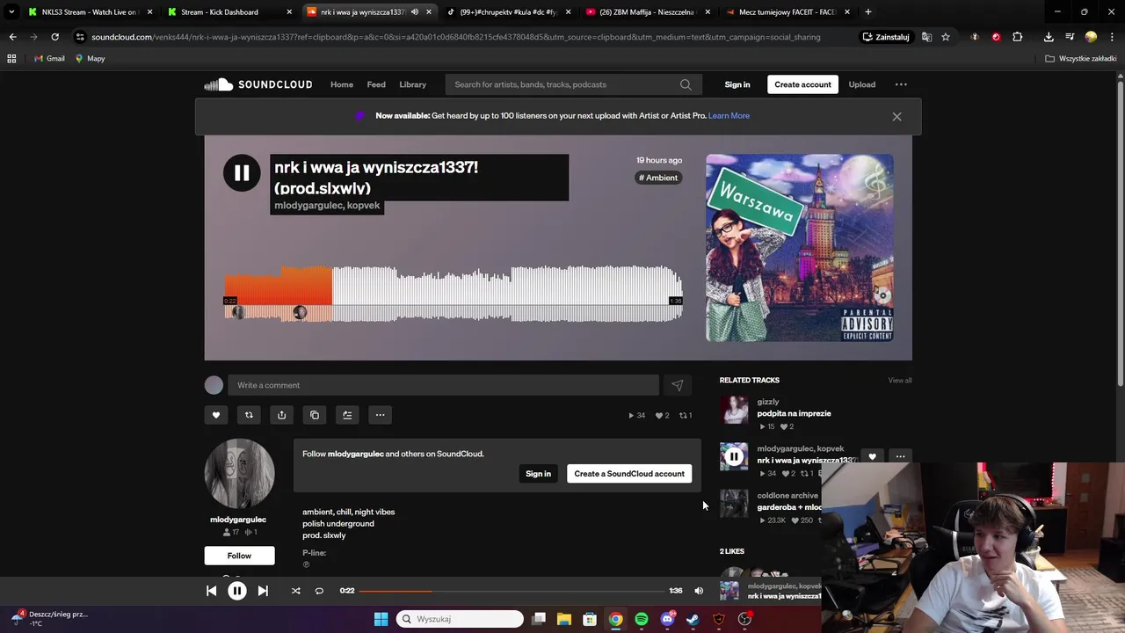
Task: Open Wszystkie zakładki bookmarks folder
Action: click(1080, 59)
